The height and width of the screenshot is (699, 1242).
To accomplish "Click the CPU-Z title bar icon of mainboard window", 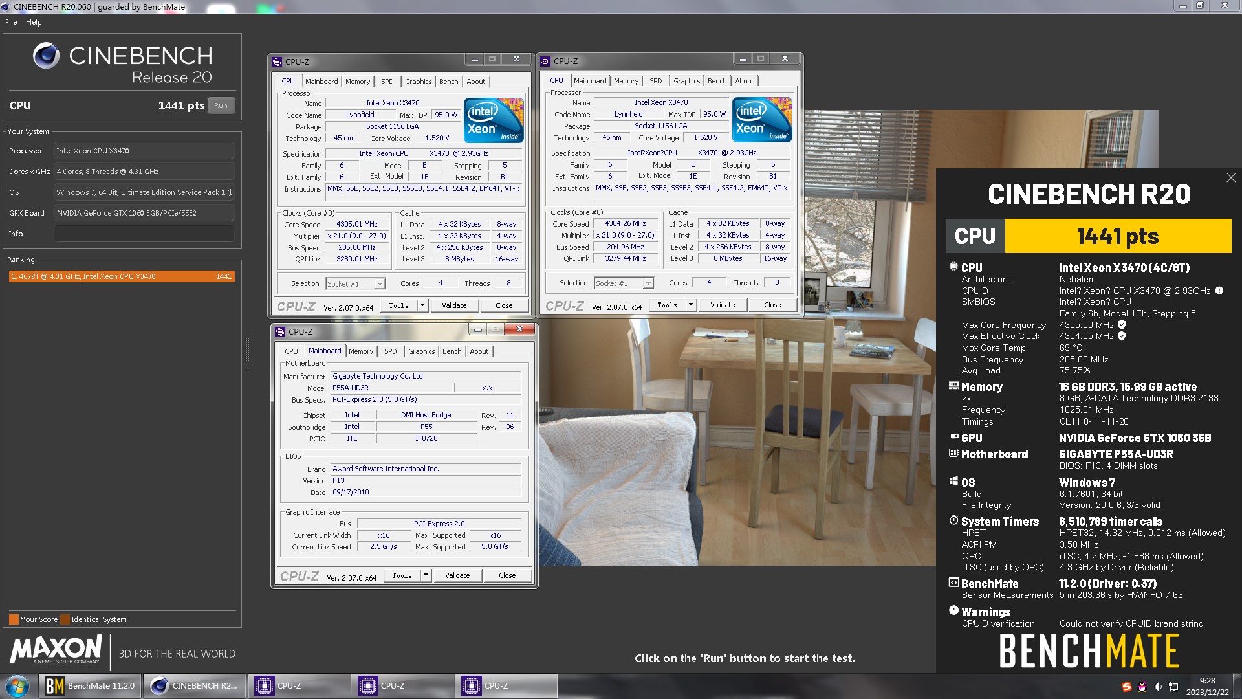I will (x=280, y=331).
